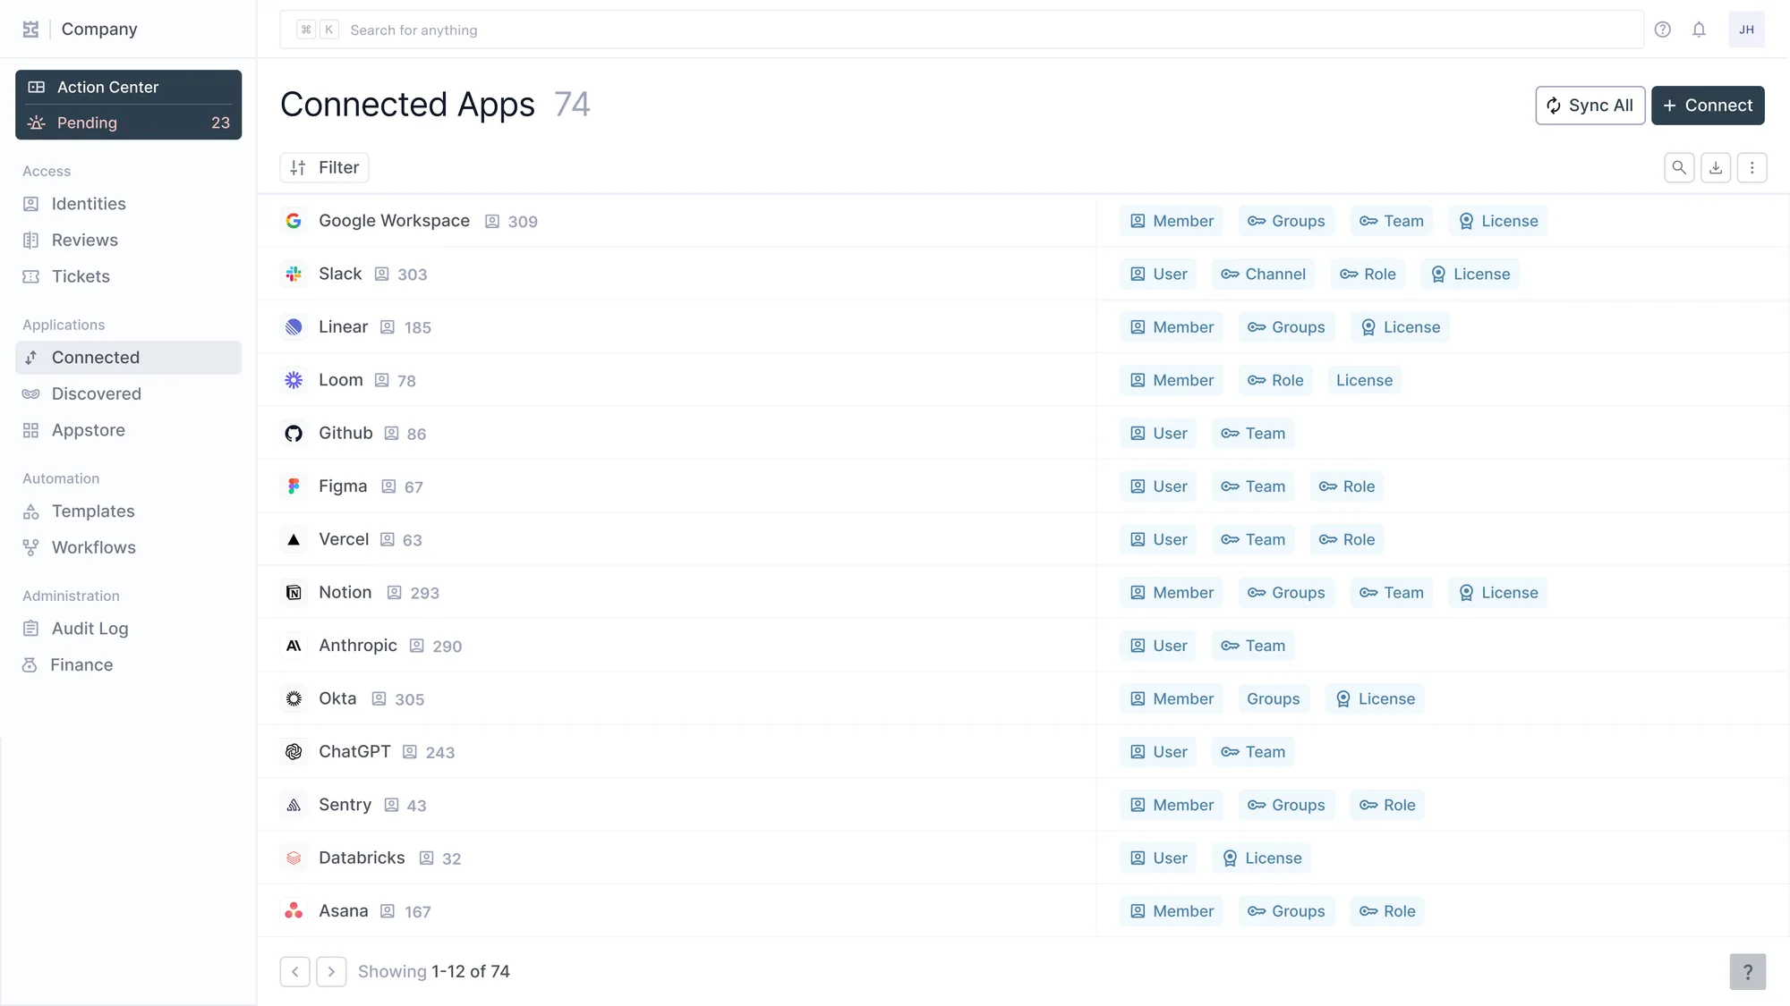Click Vercel's User tag
The width and height of the screenshot is (1790, 1006).
[x=1158, y=539]
